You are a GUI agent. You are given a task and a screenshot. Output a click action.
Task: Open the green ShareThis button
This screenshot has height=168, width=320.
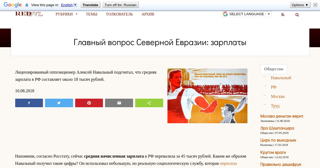pyautogui.click(x=149, y=103)
